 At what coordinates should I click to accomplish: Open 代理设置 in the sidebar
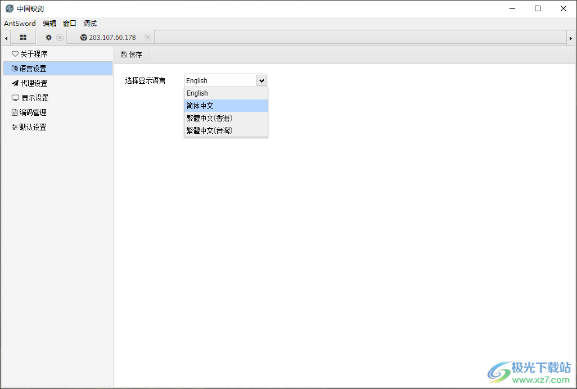[58, 83]
